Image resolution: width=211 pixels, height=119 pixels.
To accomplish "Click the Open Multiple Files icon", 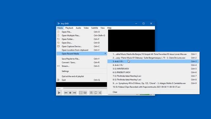I will click(x=58, y=35).
